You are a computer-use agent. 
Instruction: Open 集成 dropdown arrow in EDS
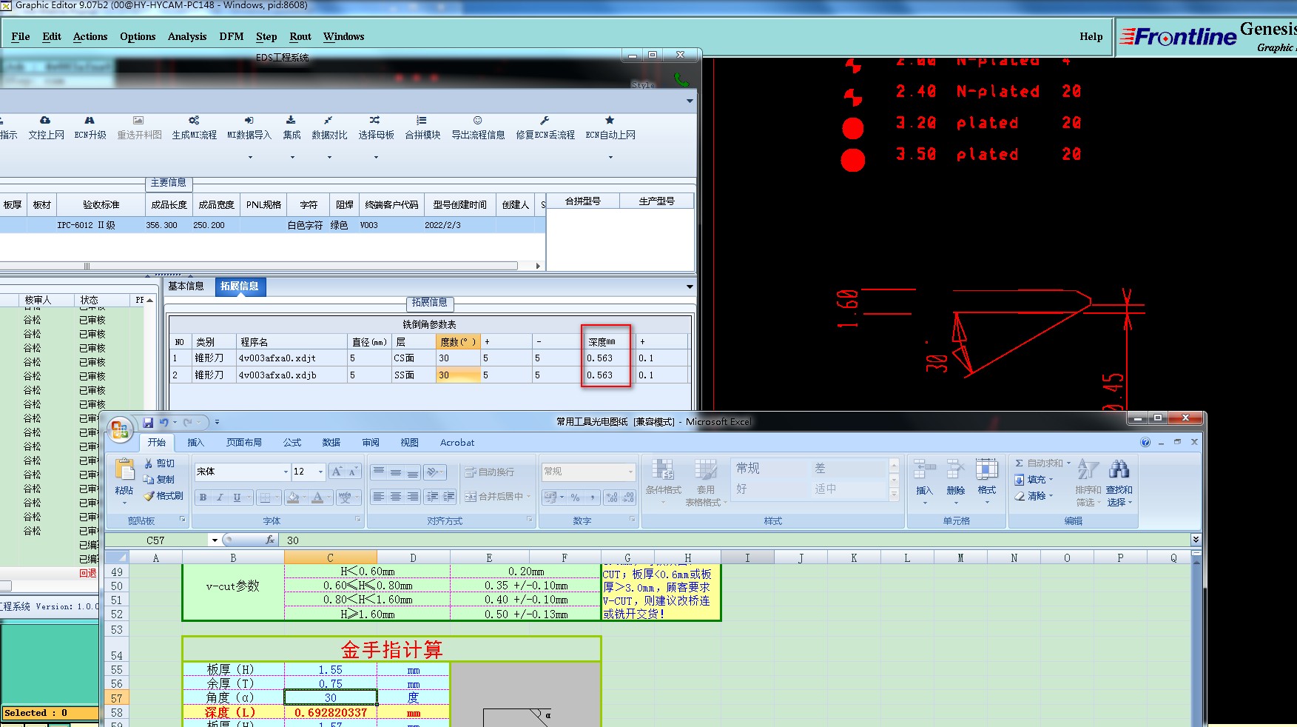pos(292,157)
